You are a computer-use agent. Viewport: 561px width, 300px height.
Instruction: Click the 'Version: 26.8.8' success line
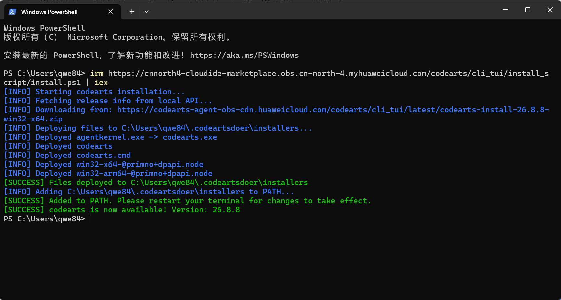122,210
